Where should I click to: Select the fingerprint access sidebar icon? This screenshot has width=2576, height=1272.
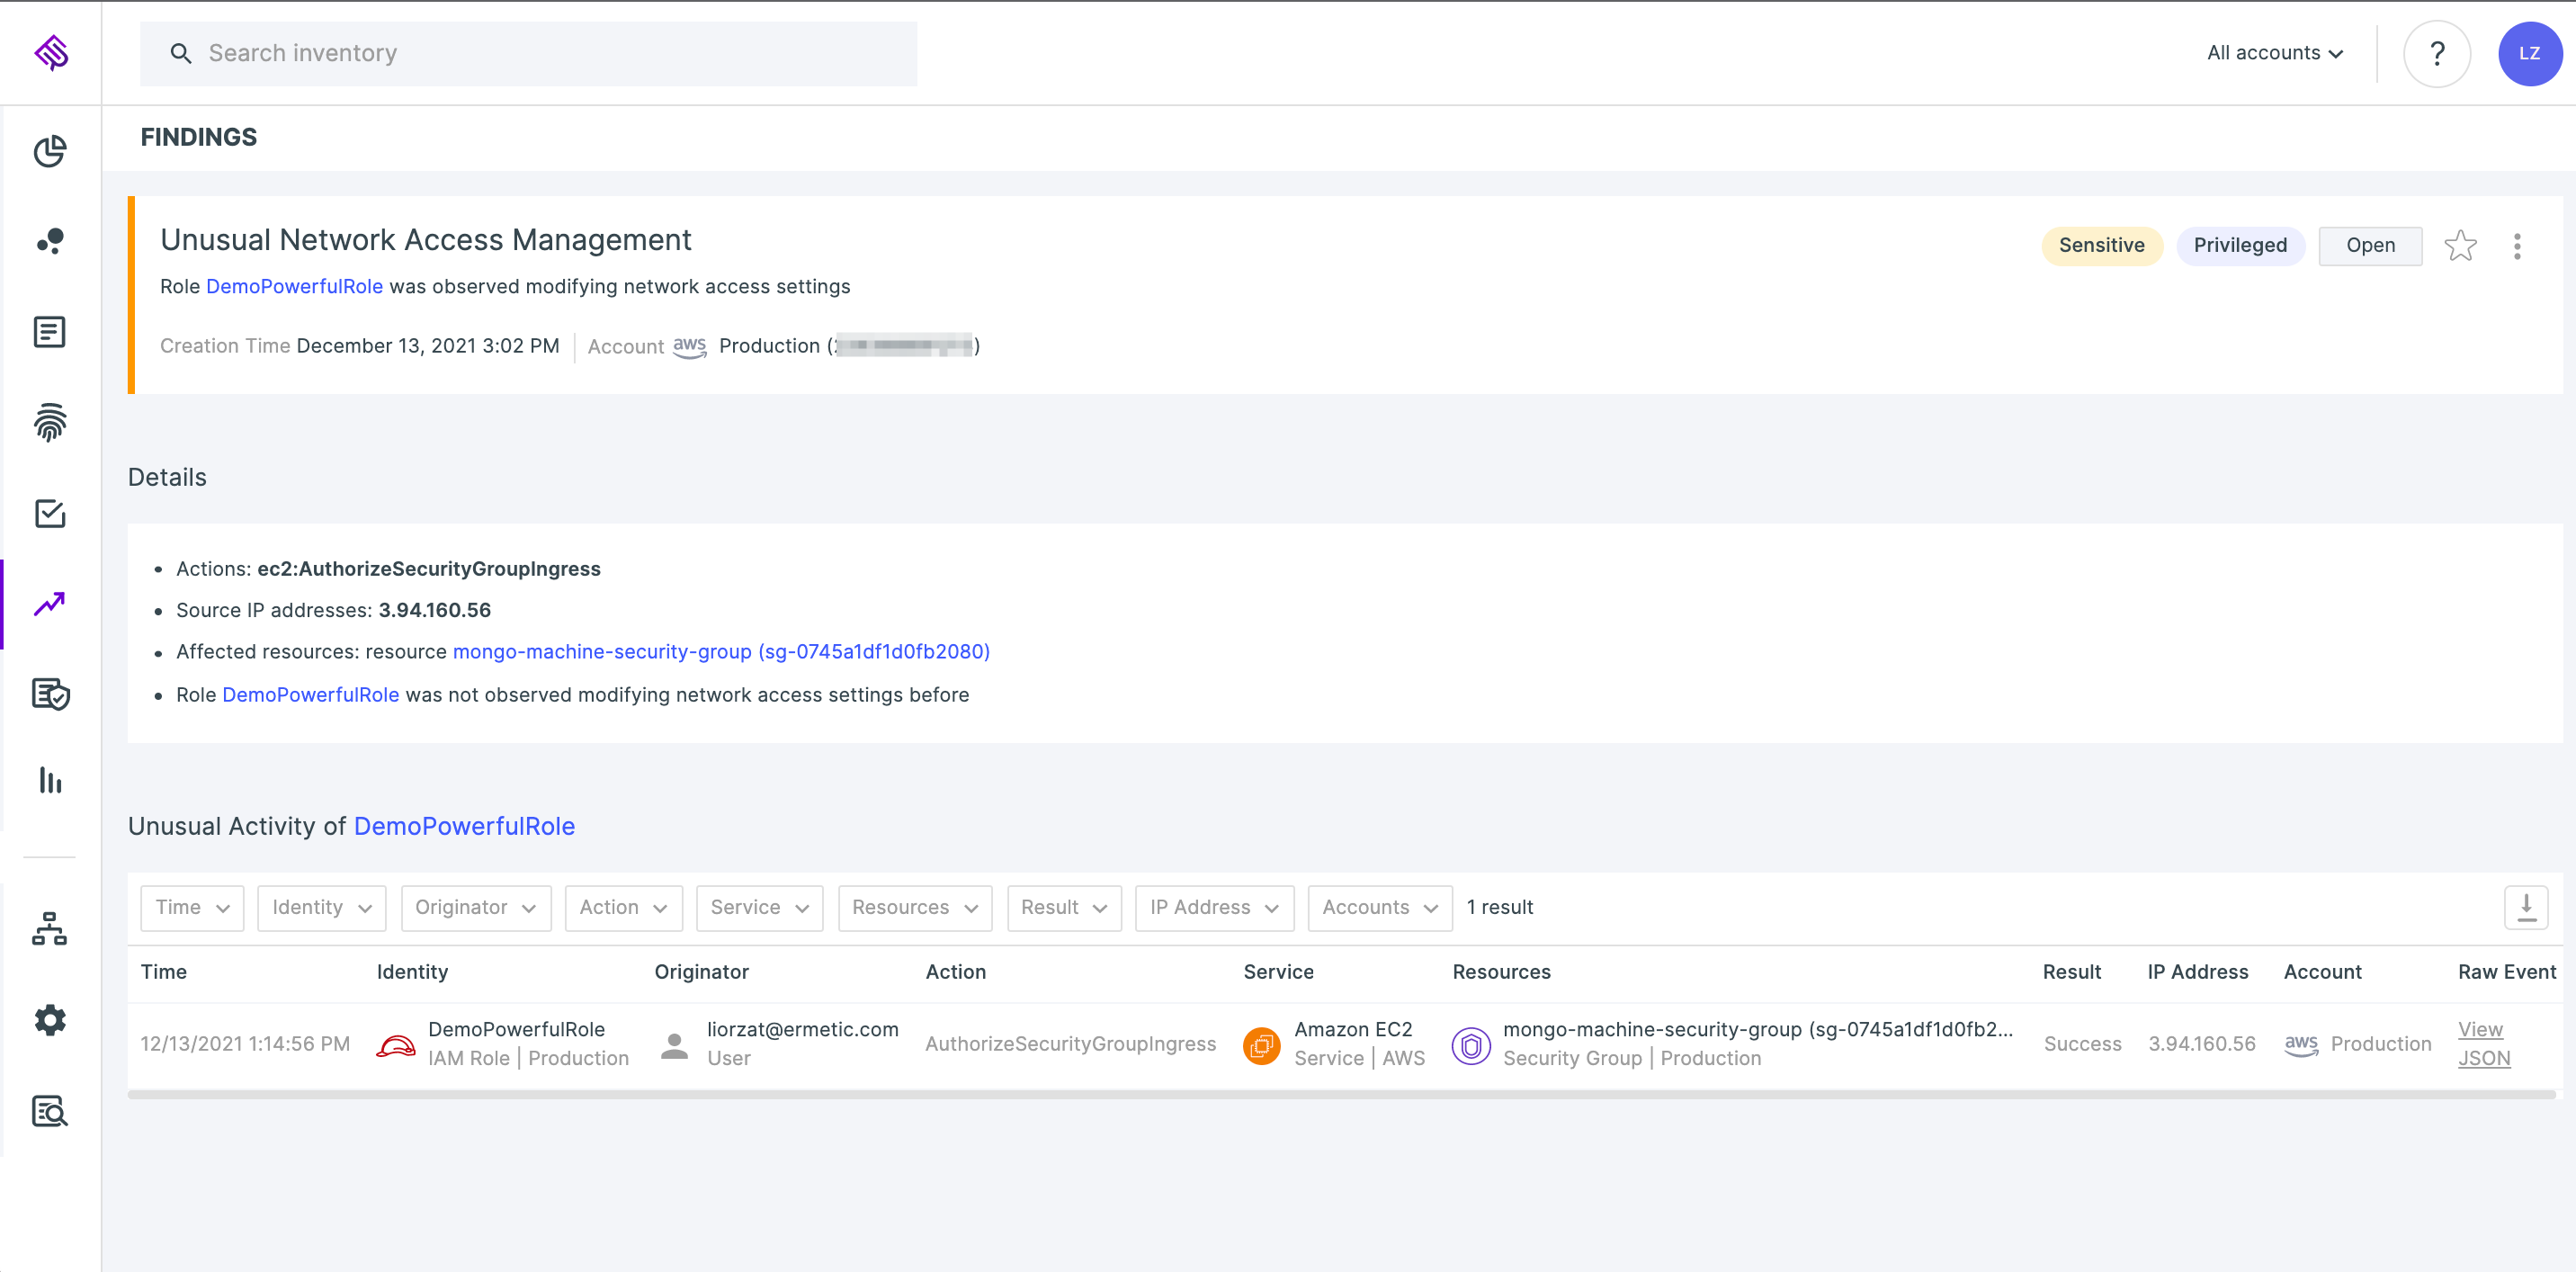[x=50, y=423]
